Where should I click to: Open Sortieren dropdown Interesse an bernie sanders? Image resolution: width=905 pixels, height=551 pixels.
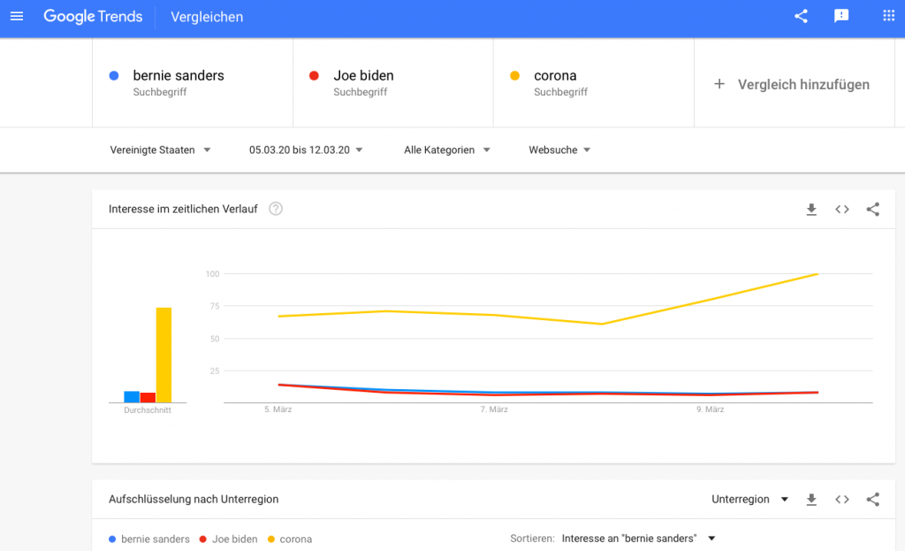click(638, 539)
